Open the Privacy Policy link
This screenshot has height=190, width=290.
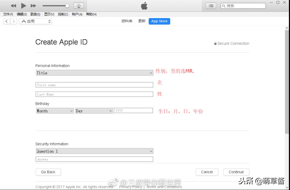[131, 187]
